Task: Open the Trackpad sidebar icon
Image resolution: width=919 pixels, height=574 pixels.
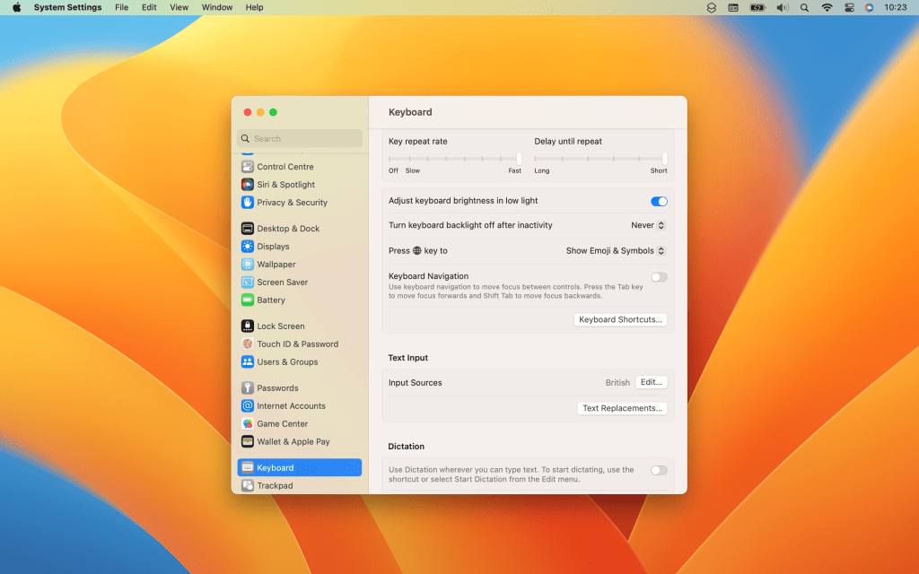Action: 248,485
